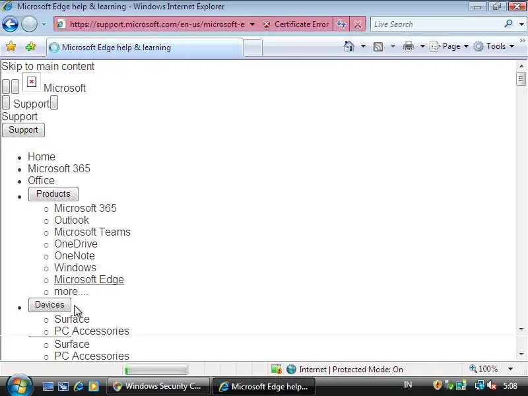Click the Outlook link
The height and width of the screenshot is (396, 528).
click(71, 220)
